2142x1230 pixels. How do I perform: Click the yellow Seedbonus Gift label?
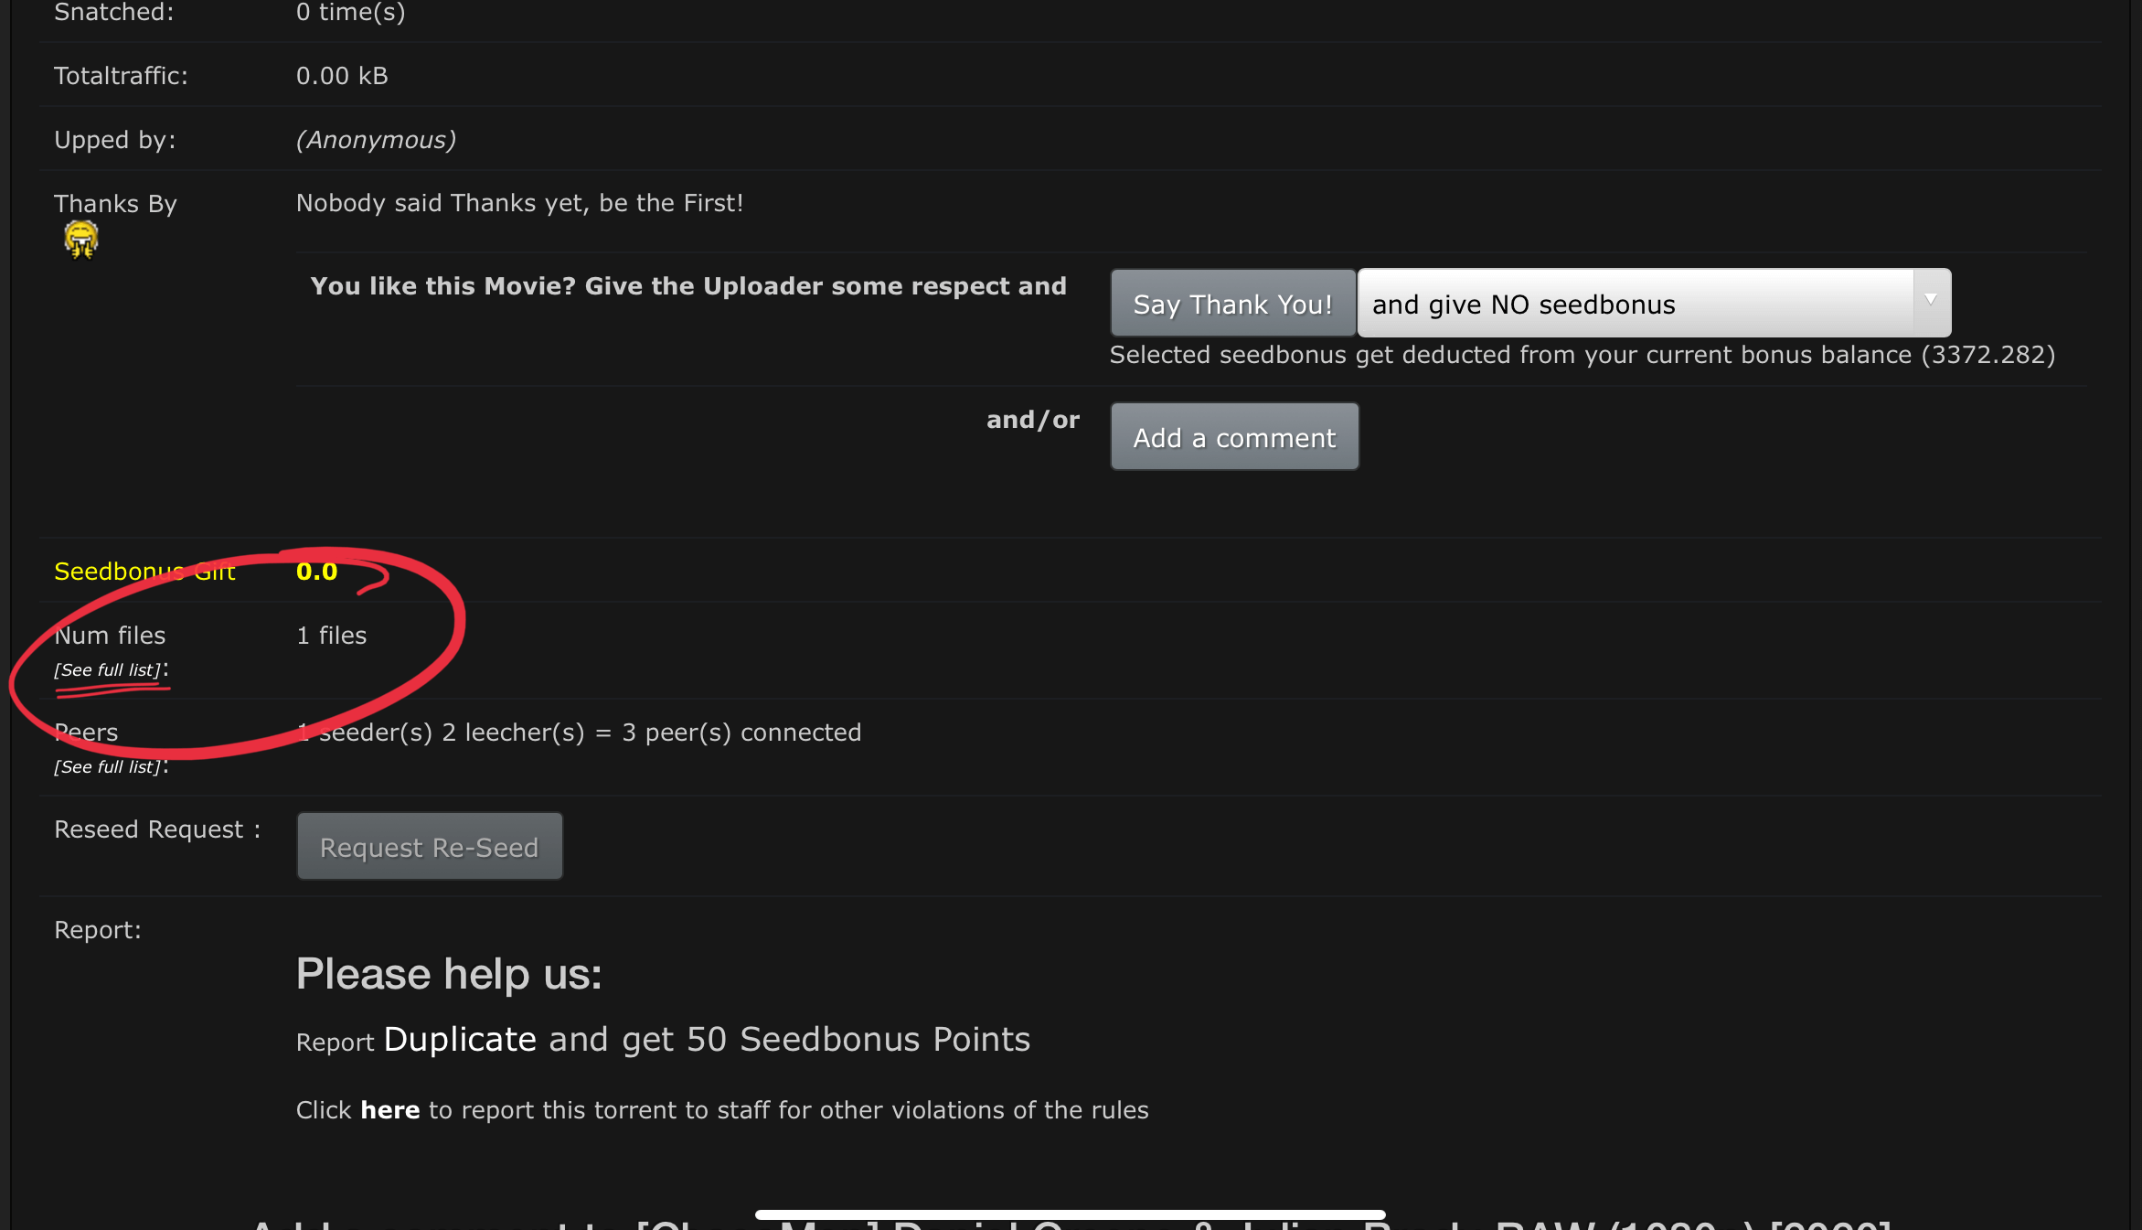coord(144,572)
